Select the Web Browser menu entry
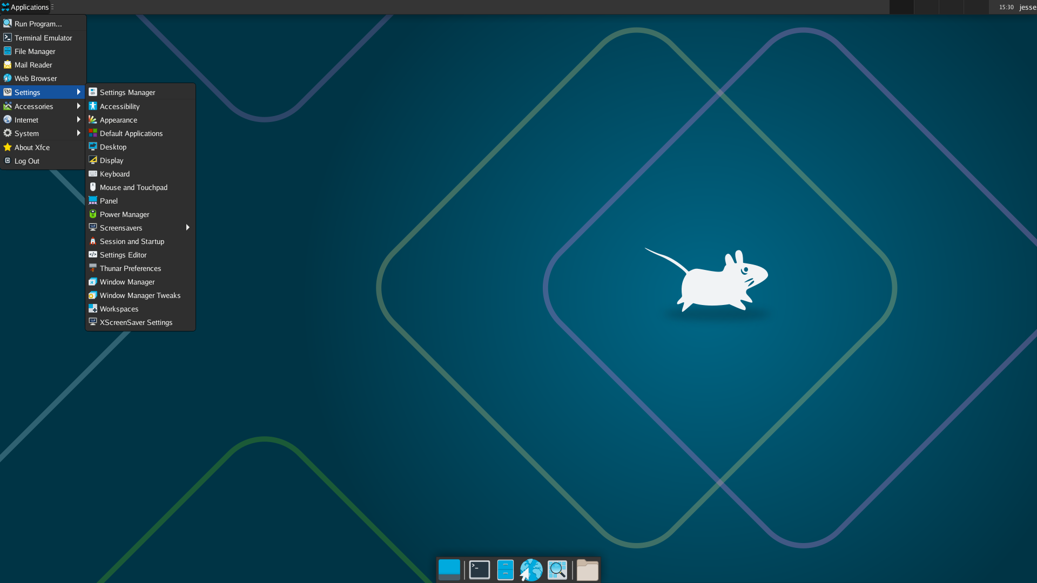The width and height of the screenshot is (1037, 583). tap(43, 78)
